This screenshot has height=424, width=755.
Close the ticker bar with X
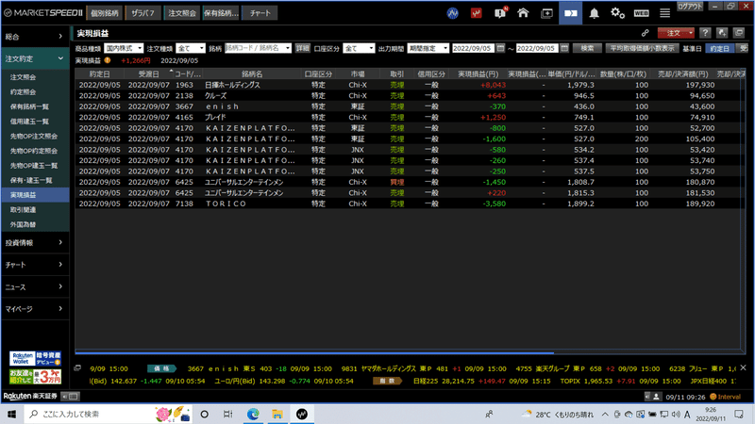[x=743, y=367]
